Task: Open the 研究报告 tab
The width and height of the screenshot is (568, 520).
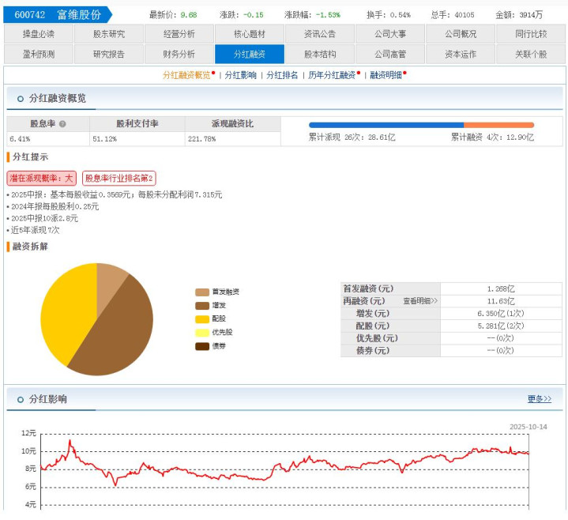Action: [x=109, y=54]
